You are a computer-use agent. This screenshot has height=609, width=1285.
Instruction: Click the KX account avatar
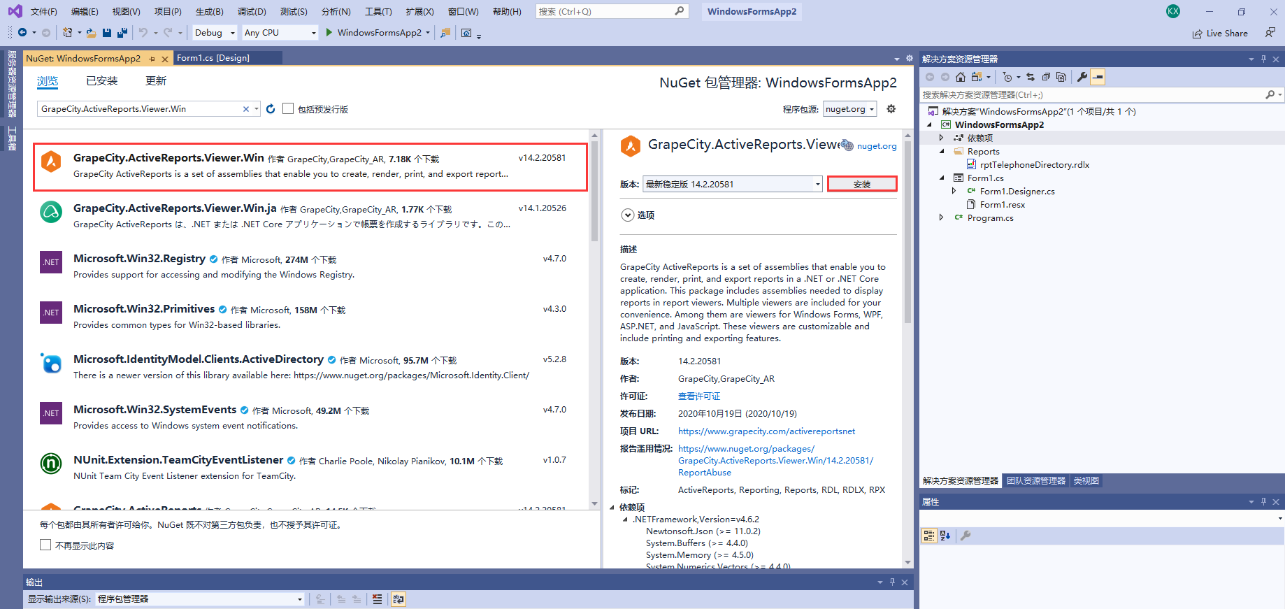coord(1173,11)
